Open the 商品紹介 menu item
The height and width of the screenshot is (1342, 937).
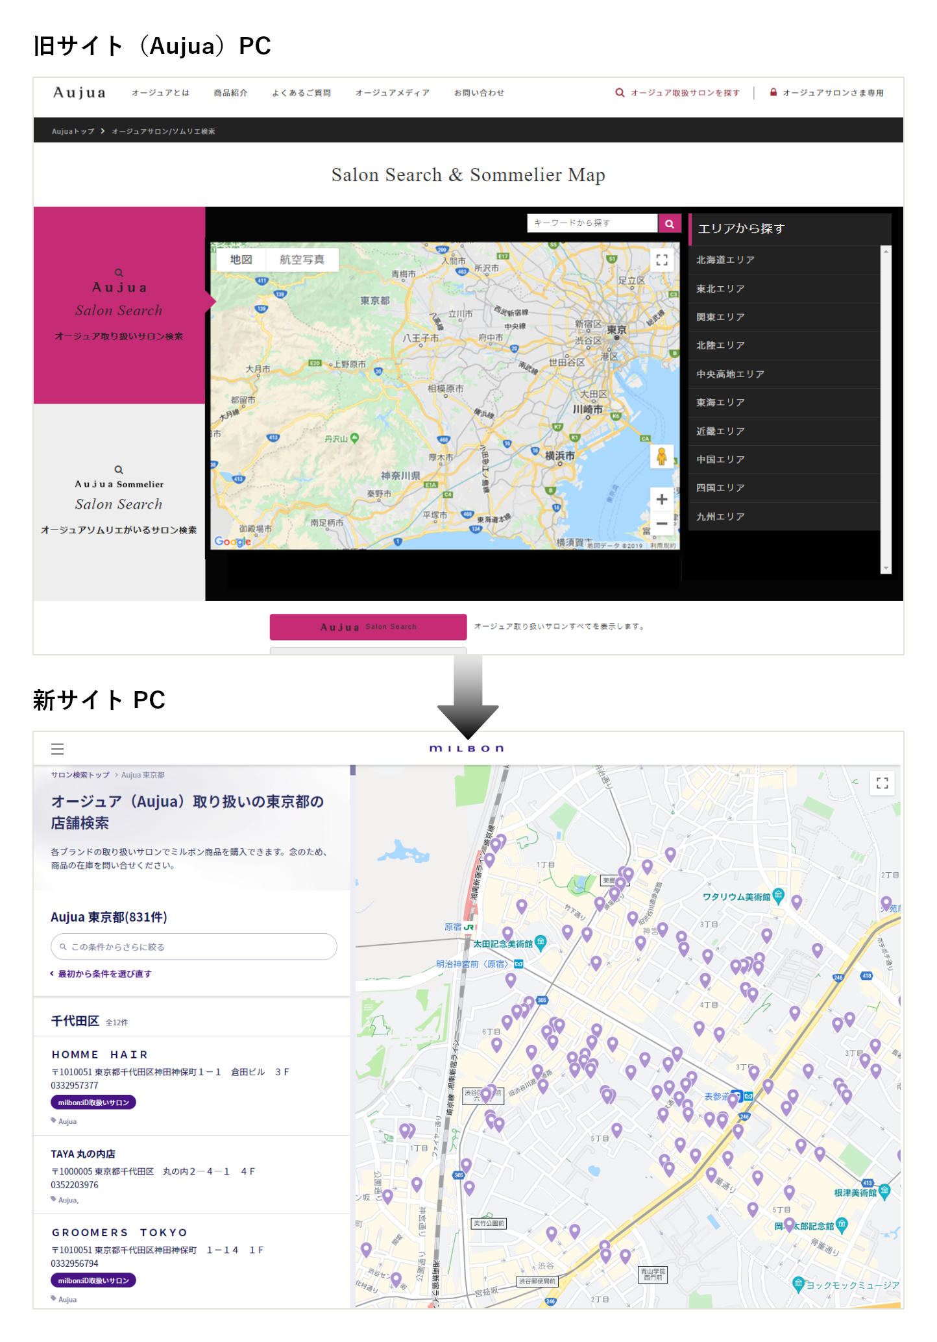pos(230,93)
